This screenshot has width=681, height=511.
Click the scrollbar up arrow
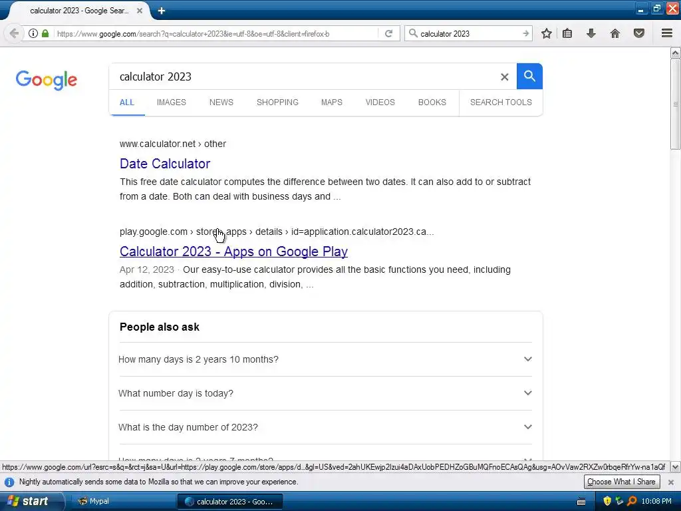coord(676,53)
